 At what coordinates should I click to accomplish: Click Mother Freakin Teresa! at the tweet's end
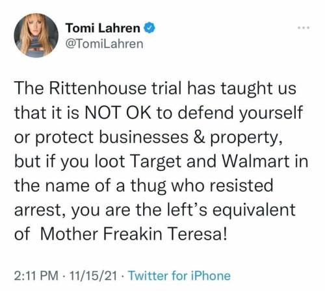134,234
